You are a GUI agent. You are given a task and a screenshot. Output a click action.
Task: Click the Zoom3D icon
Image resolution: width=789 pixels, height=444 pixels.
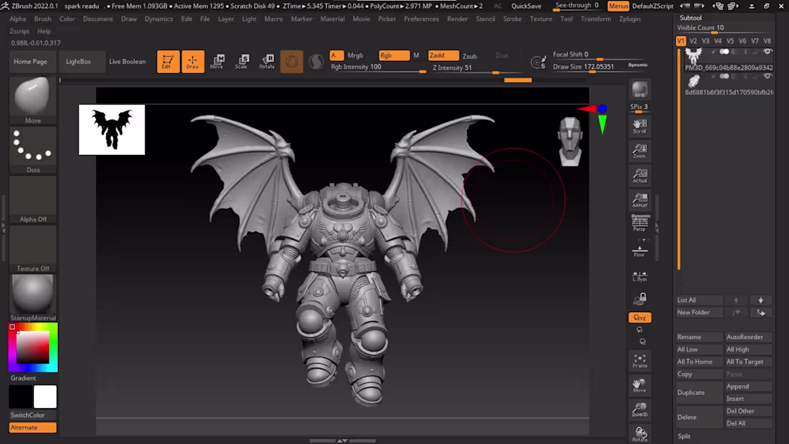point(640,410)
